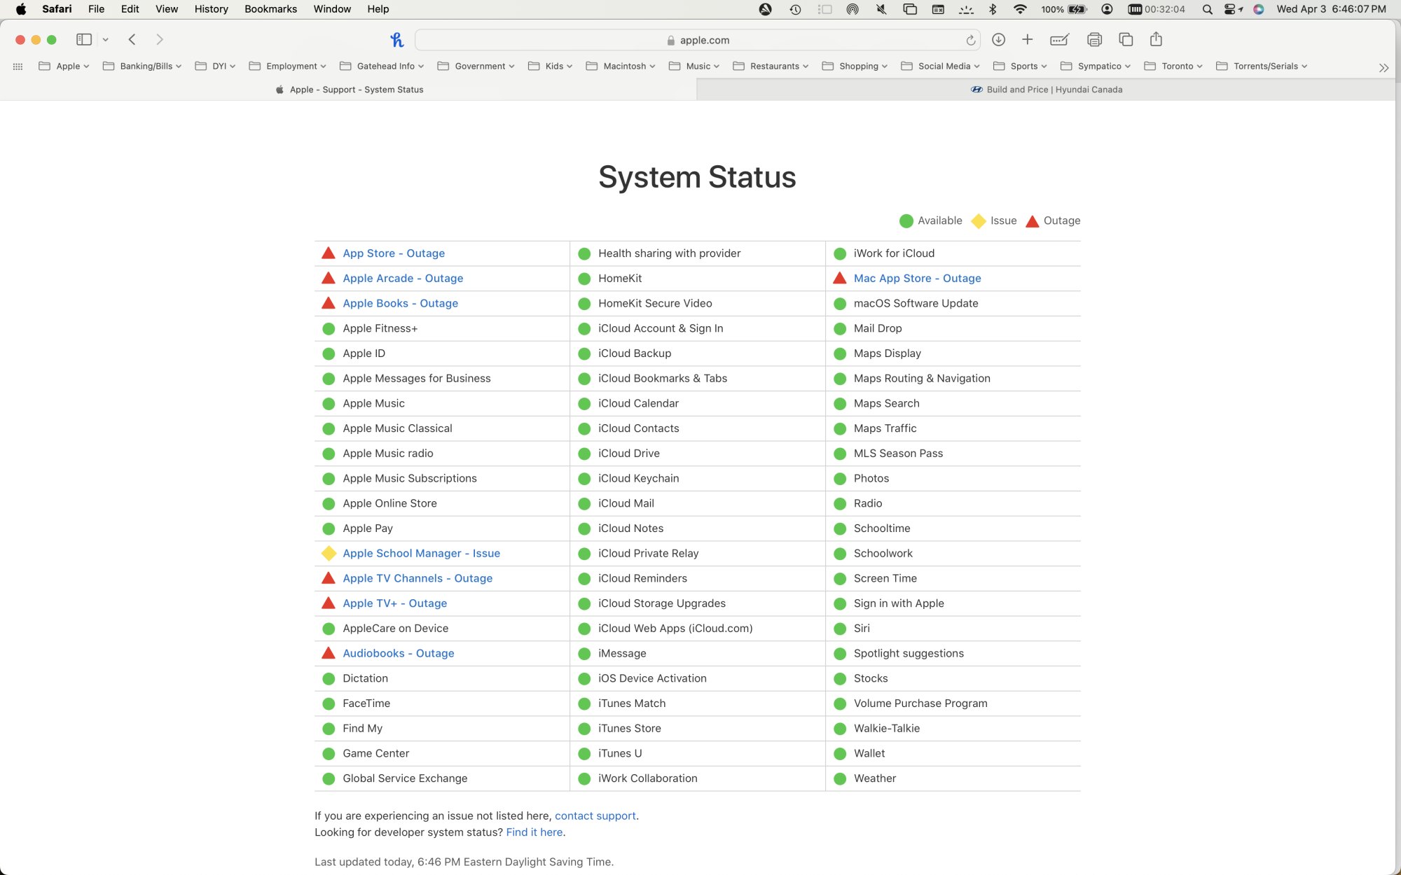
Task: Click the contact support link
Action: click(x=595, y=815)
